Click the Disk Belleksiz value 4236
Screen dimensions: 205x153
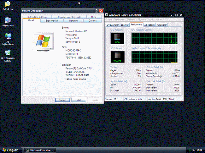click(x=177, y=90)
